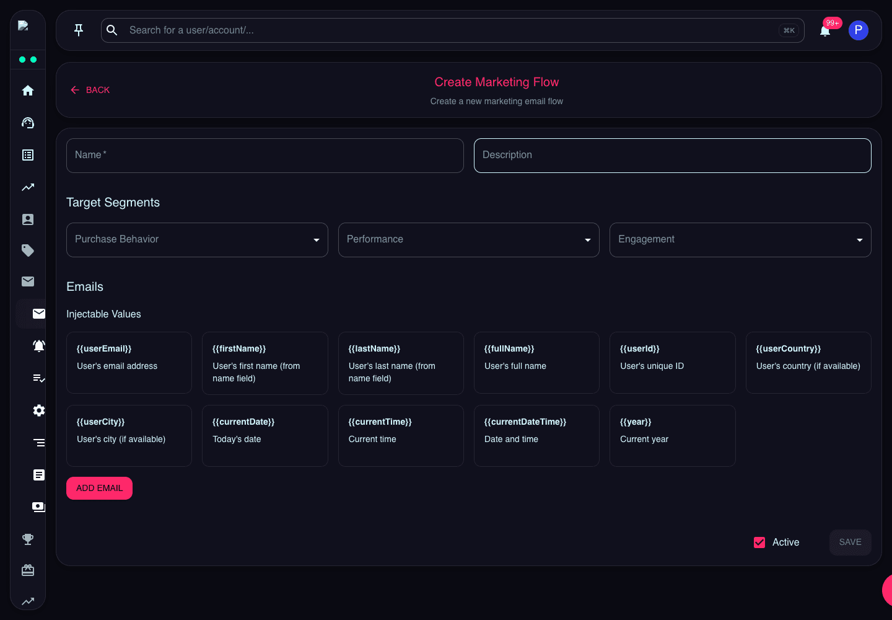
Task: Open the ringing alarm bell sidebar icon
Action: point(39,346)
